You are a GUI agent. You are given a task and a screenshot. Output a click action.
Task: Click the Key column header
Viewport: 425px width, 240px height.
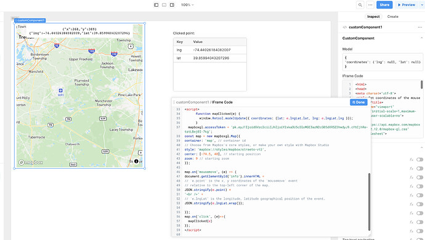pos(180,42)
